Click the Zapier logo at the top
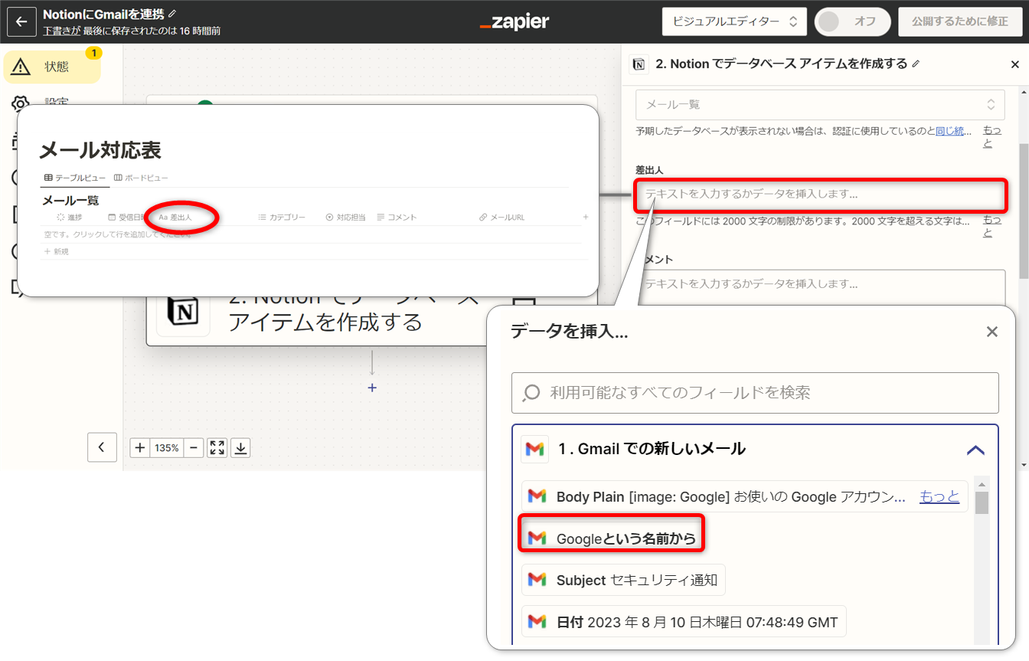Screen dimensions: 1029x661 coord(514,21)
